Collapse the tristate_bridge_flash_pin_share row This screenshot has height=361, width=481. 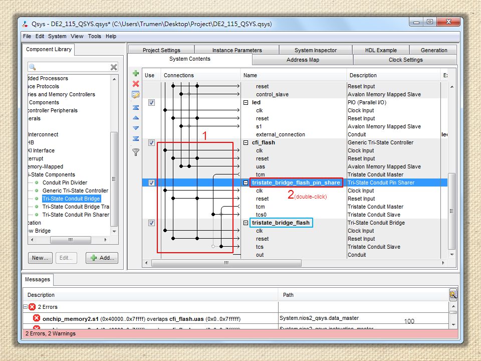click(x=246, y=183)
